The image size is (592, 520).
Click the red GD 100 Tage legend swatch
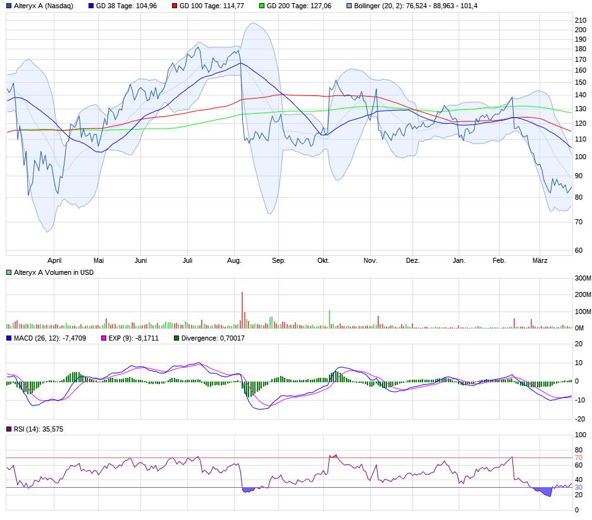pyautogui.click(x=175, y=6)
